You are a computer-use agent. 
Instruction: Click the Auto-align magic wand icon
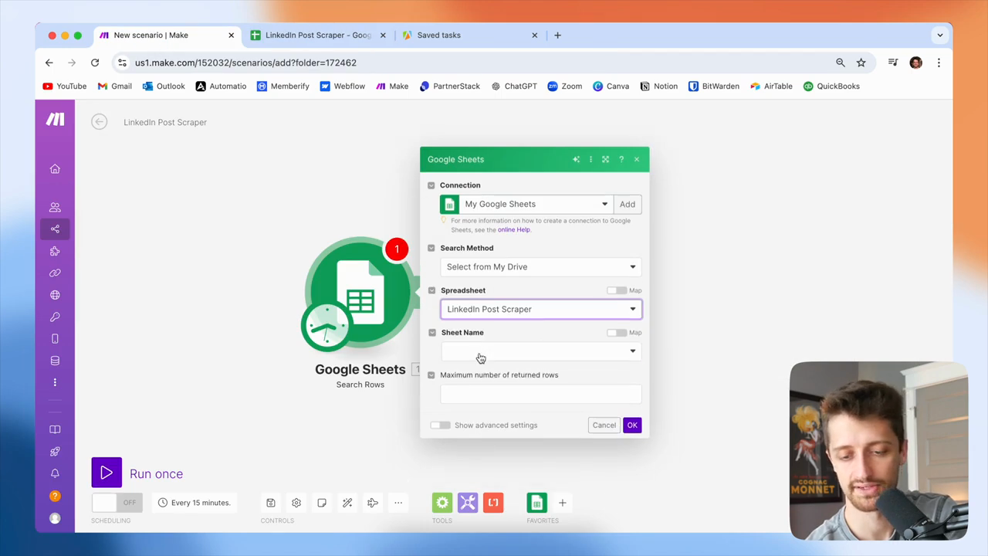[x=347, y=503]
